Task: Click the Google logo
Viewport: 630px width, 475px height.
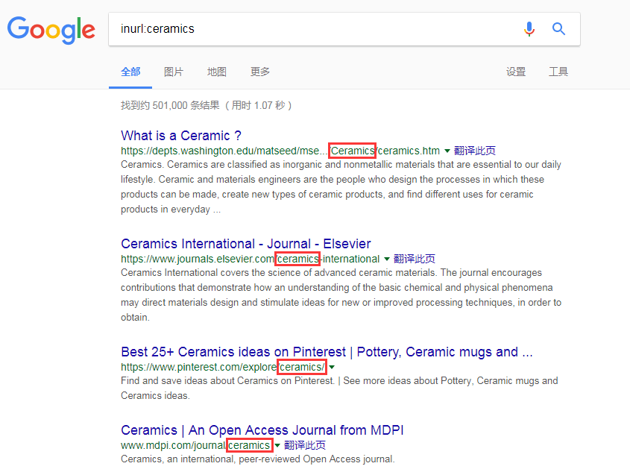Action: [x=51, y=29]
